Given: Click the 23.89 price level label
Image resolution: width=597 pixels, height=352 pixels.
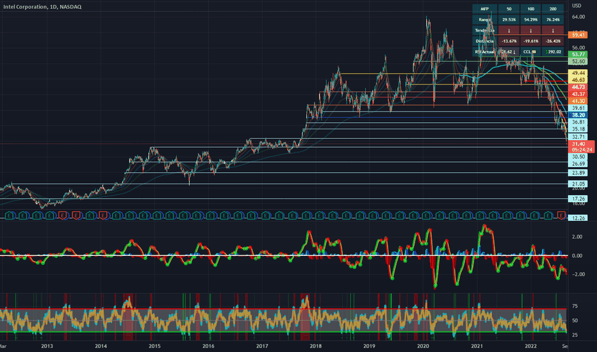Looking at the screenshot, I should coord(578,173).
